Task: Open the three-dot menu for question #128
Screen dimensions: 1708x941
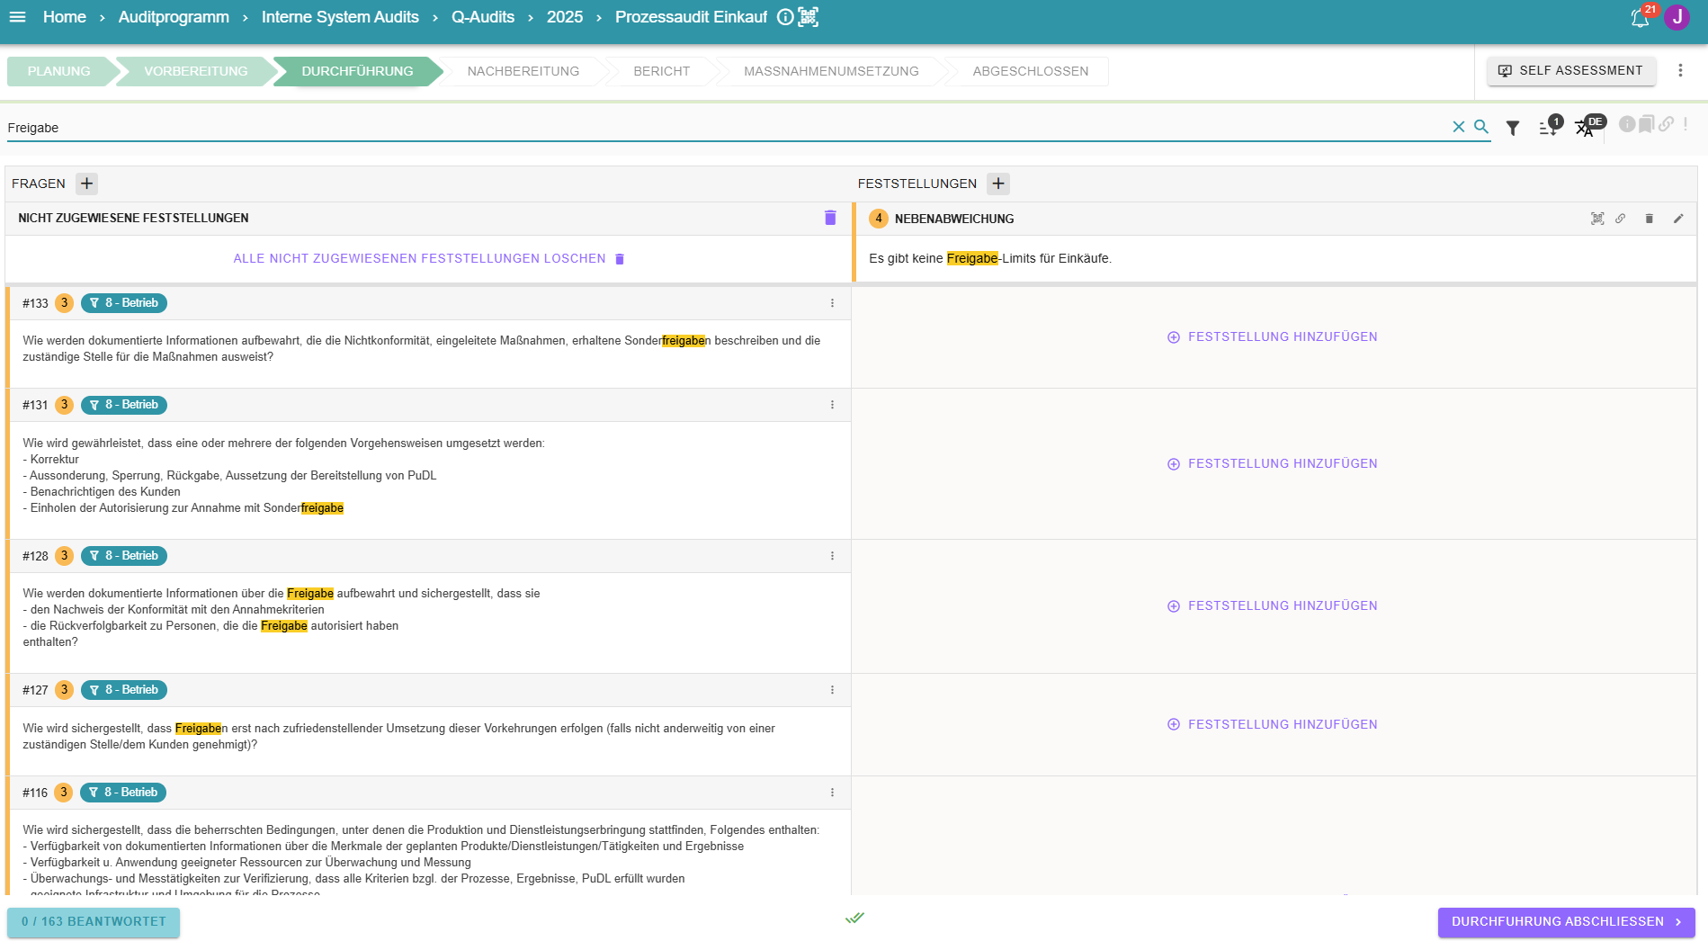Action: 832,556
